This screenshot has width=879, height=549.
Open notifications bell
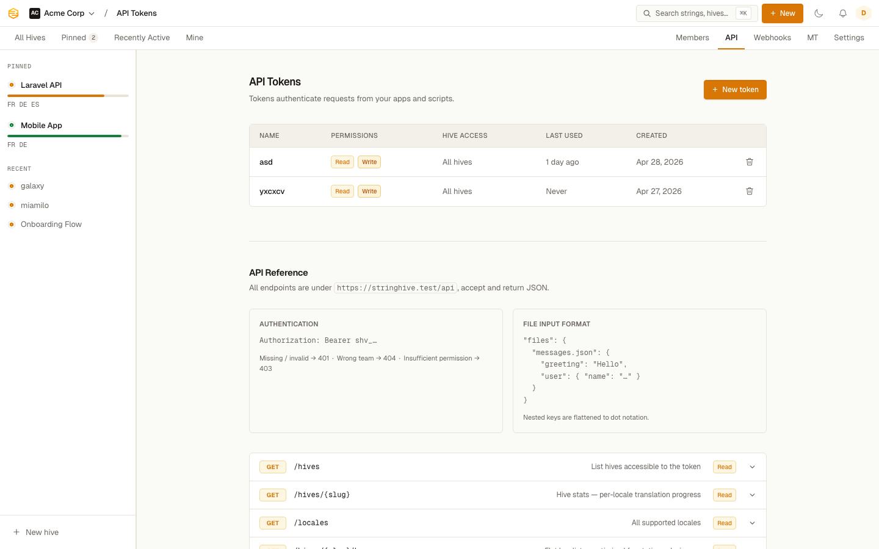coord(843,13)
